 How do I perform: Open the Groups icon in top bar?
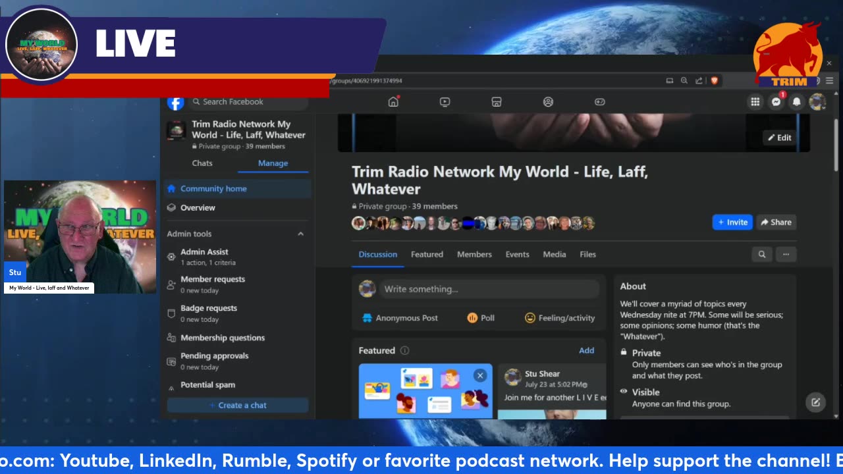[x=548, y=102]
